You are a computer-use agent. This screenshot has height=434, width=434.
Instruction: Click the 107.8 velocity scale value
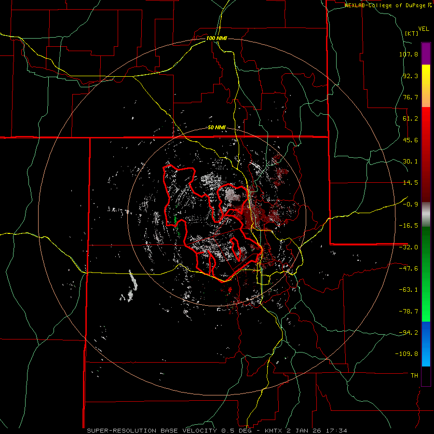408,54
